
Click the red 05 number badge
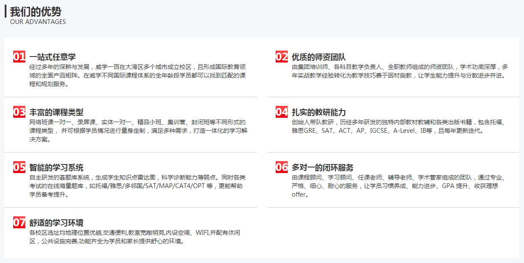coord(19,167)
